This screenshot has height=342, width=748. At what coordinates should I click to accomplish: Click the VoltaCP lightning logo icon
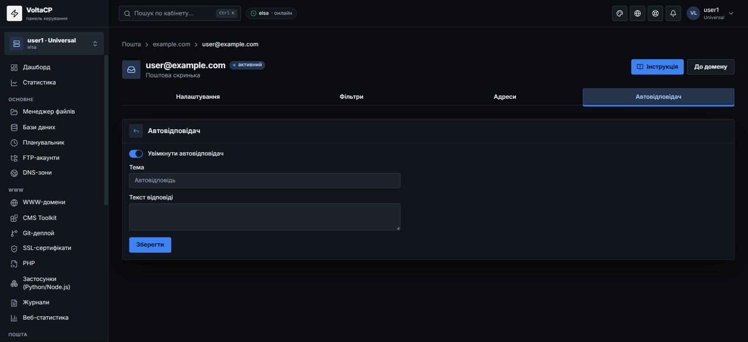(x=14, y=13)
